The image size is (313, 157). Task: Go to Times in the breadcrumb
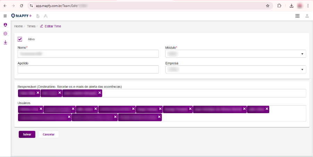pos(31,26)
